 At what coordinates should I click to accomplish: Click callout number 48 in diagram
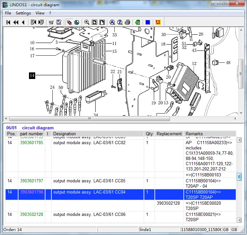pos(228,63)
